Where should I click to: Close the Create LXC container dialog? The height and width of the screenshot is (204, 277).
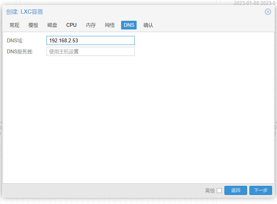(268, 12)
